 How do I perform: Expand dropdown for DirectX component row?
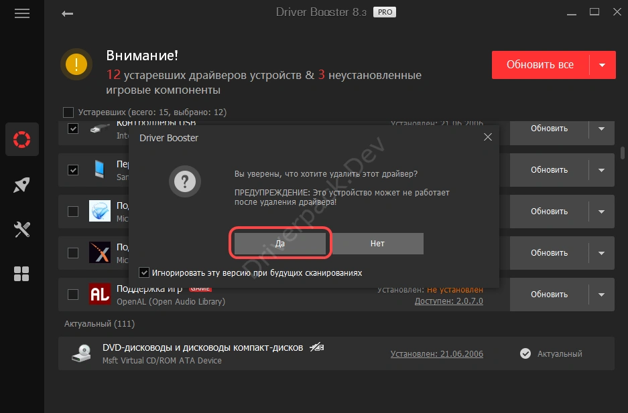602,212
